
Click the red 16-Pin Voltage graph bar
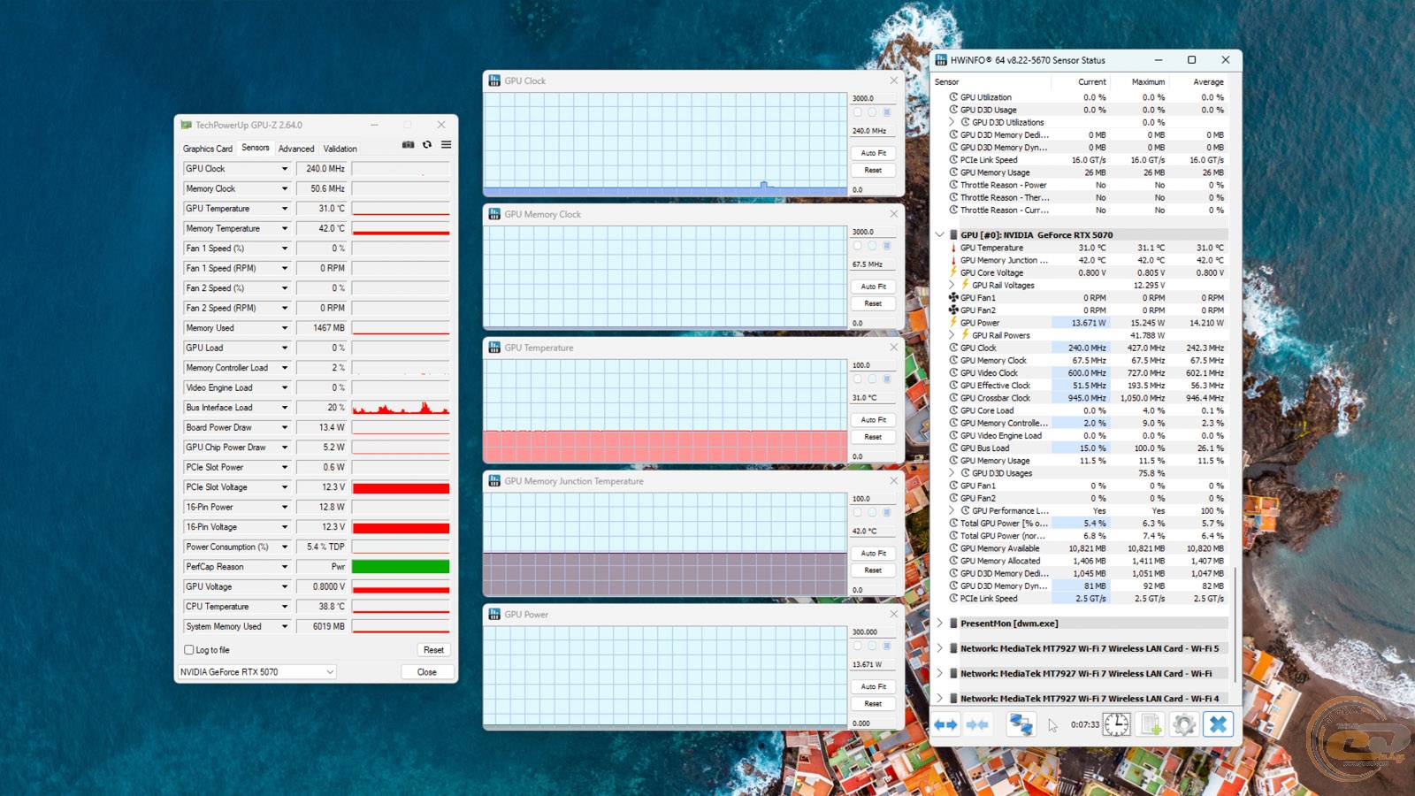(401, 528)
